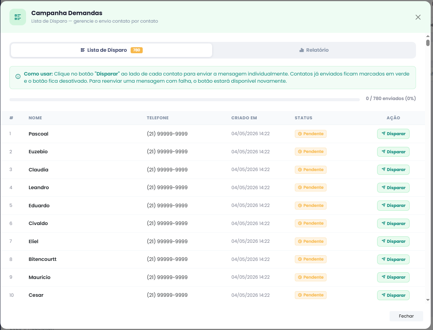The width and height of the screenshot is (433, 330).
Task: Select contact name Eduardo
Action: tap(39, 205)
